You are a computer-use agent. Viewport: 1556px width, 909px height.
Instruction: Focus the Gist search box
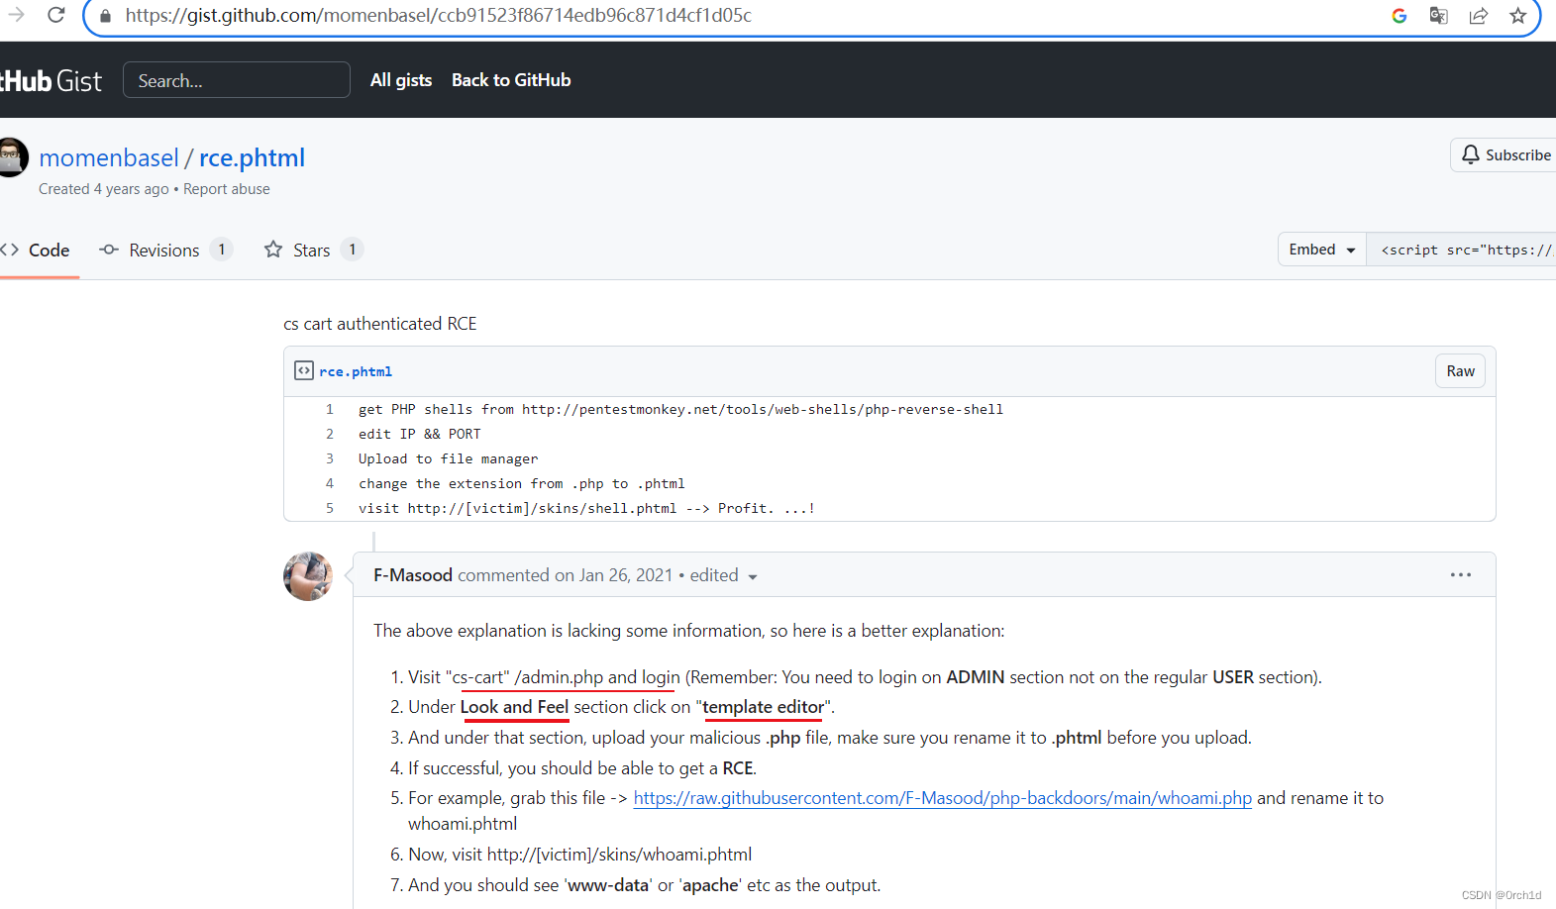237,80
